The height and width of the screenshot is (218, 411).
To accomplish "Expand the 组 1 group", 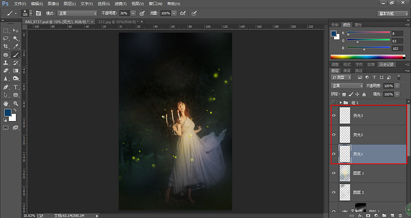I will click(x=341, y=103).
